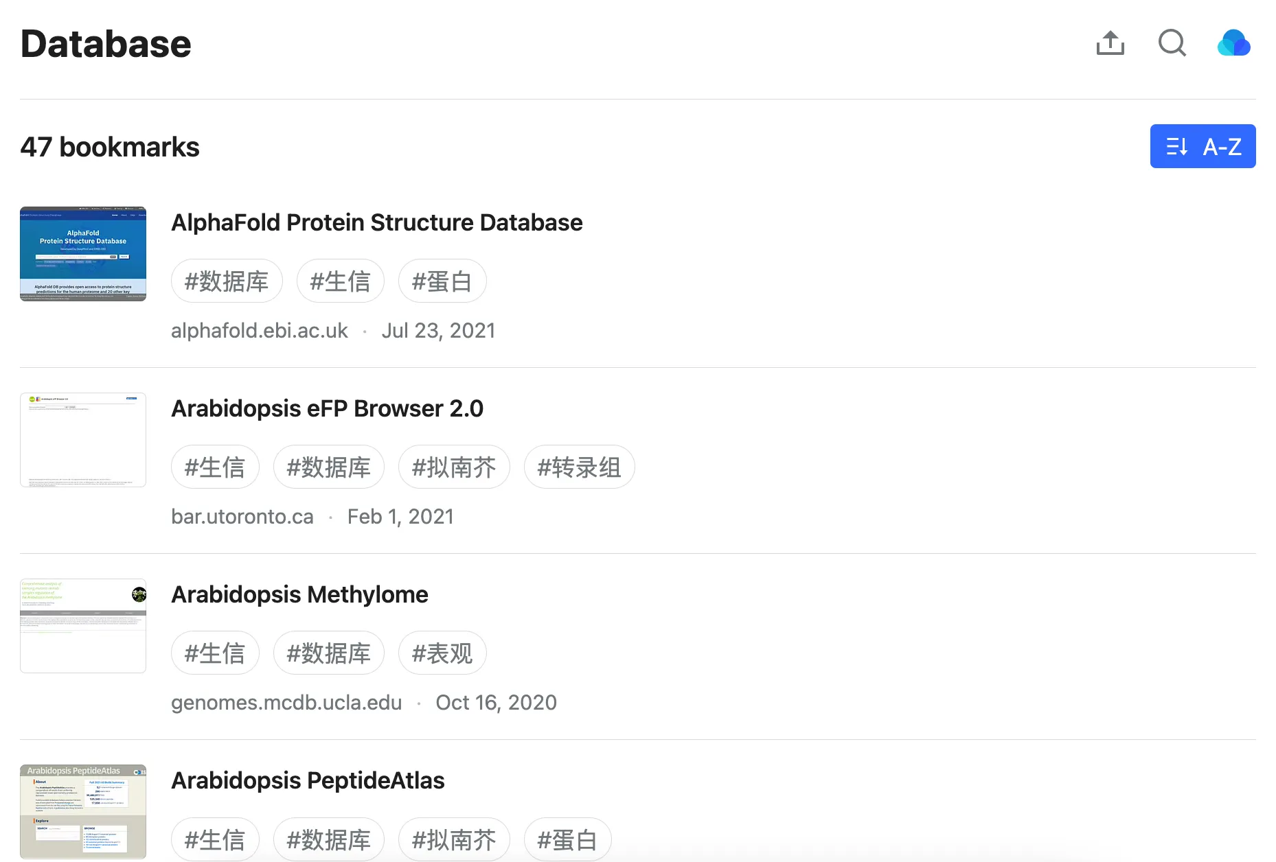Select #拟南芥 tag under Arabidopsis PeptideAtlas
The width and height of the screenshot is (1276, 862).
[x=453, y=839]
